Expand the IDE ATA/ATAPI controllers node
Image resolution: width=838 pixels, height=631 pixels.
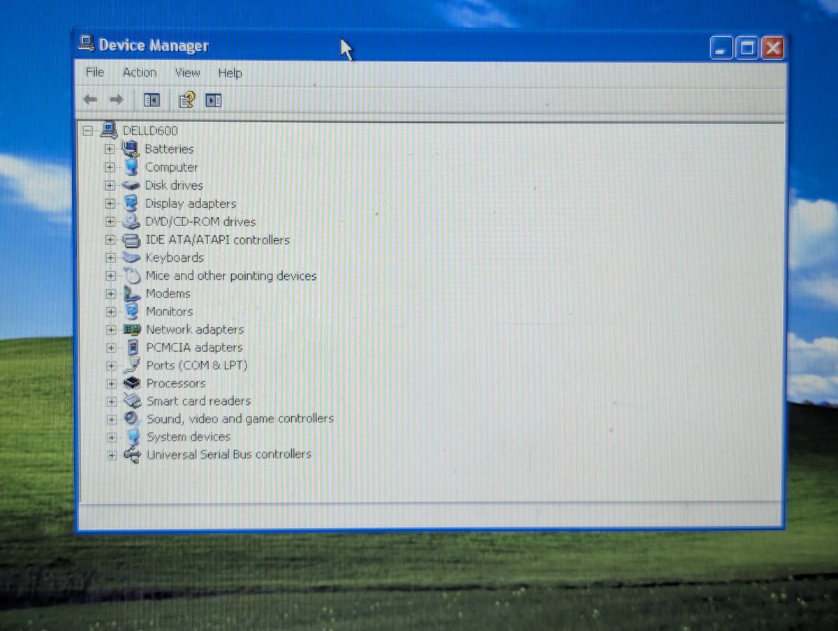coord(110,239)
